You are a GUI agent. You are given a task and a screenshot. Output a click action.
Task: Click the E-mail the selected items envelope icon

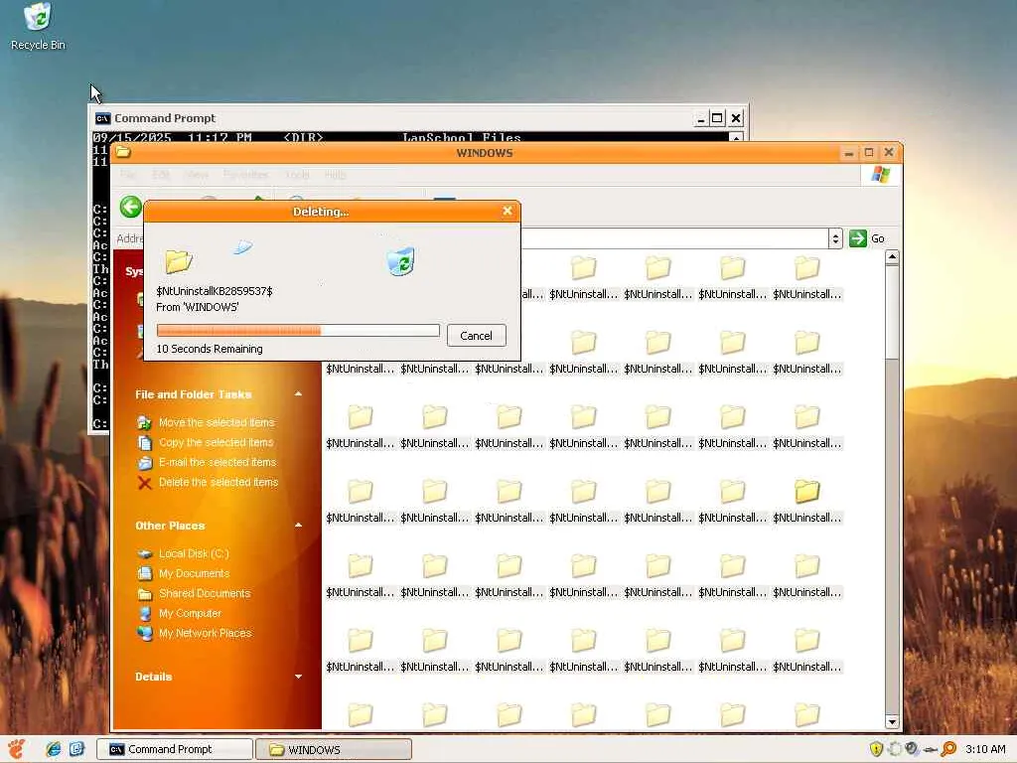pos(145,463)
